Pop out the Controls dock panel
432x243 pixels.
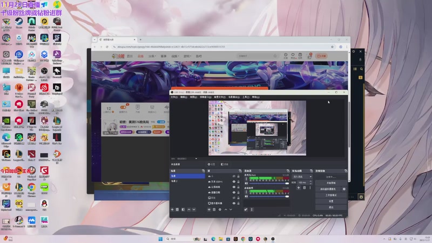pyautogui.click(x=346, y=171)
